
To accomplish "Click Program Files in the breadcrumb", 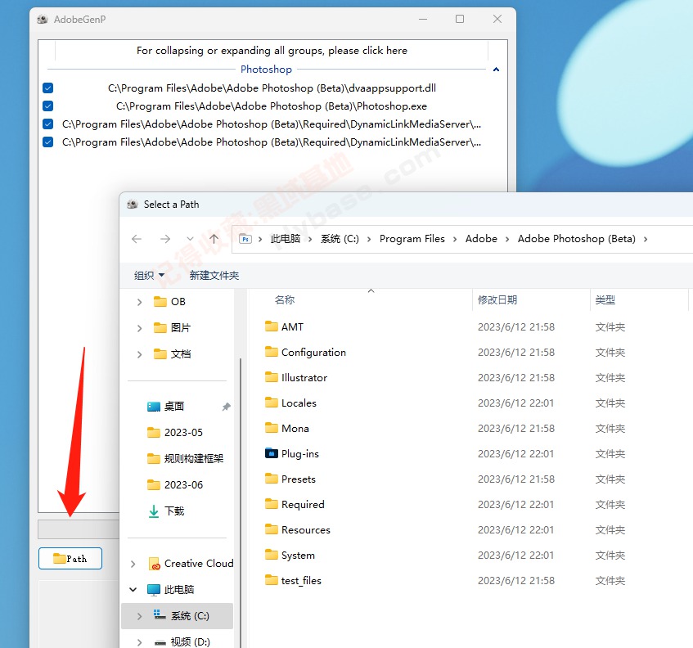I will [412, 239].
